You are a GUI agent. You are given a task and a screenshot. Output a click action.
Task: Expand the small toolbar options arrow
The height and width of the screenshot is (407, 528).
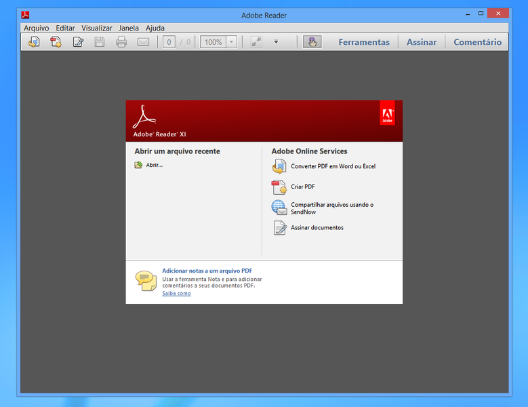(276, 42)
